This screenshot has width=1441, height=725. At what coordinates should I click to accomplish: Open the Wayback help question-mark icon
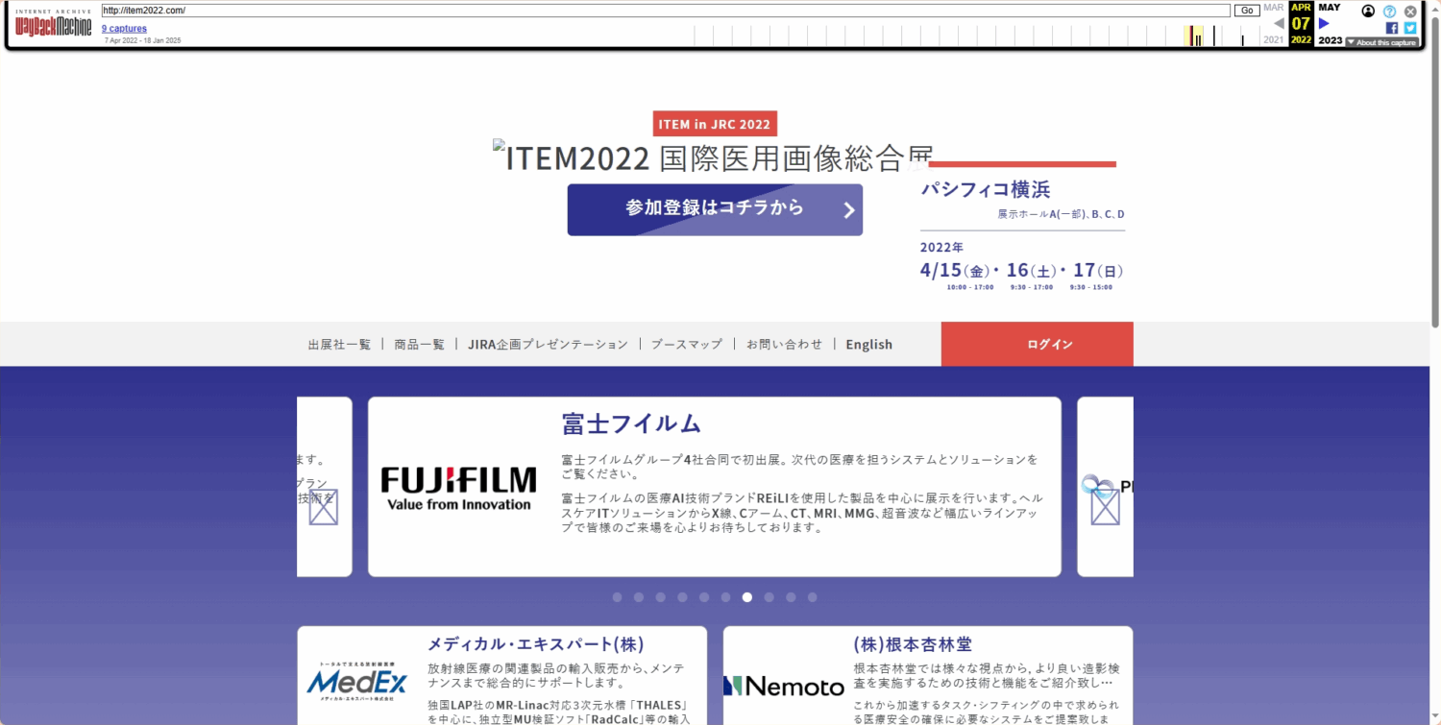coord(1389,12)
